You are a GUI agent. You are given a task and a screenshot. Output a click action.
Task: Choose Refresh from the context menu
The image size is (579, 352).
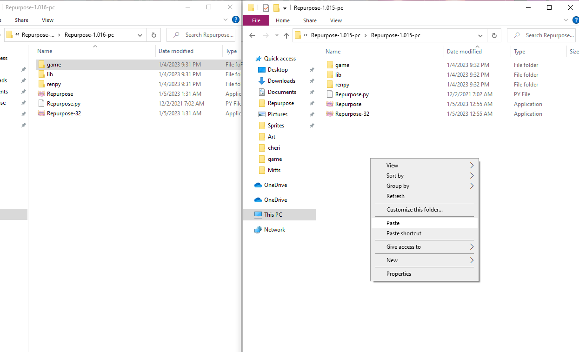coord(425,196)
